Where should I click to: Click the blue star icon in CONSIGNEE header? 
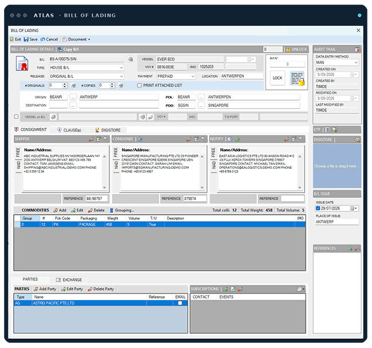pos(140,139)
